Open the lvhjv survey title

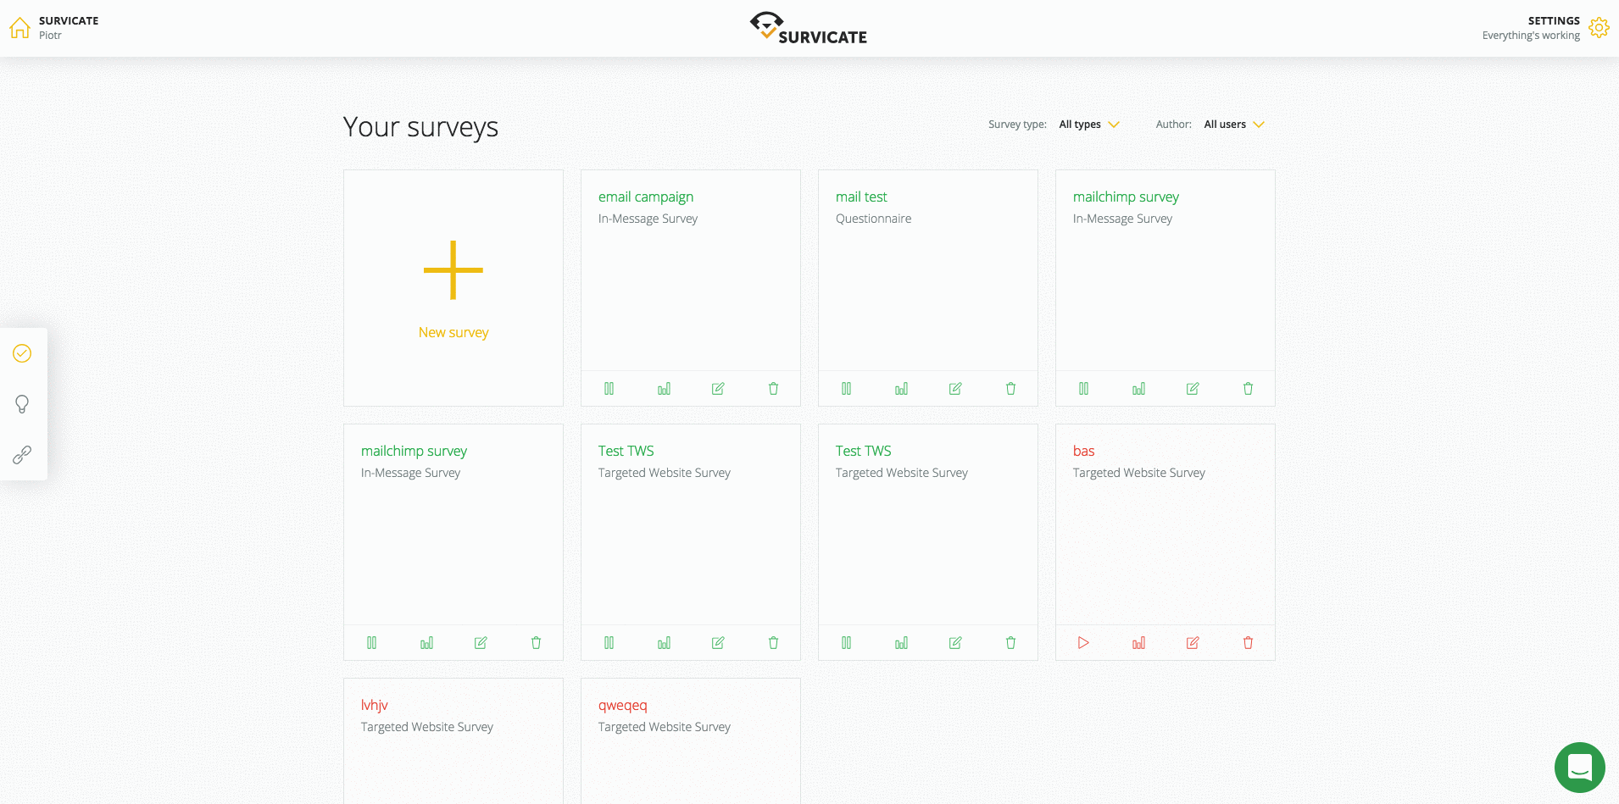[x=374, y=705]
